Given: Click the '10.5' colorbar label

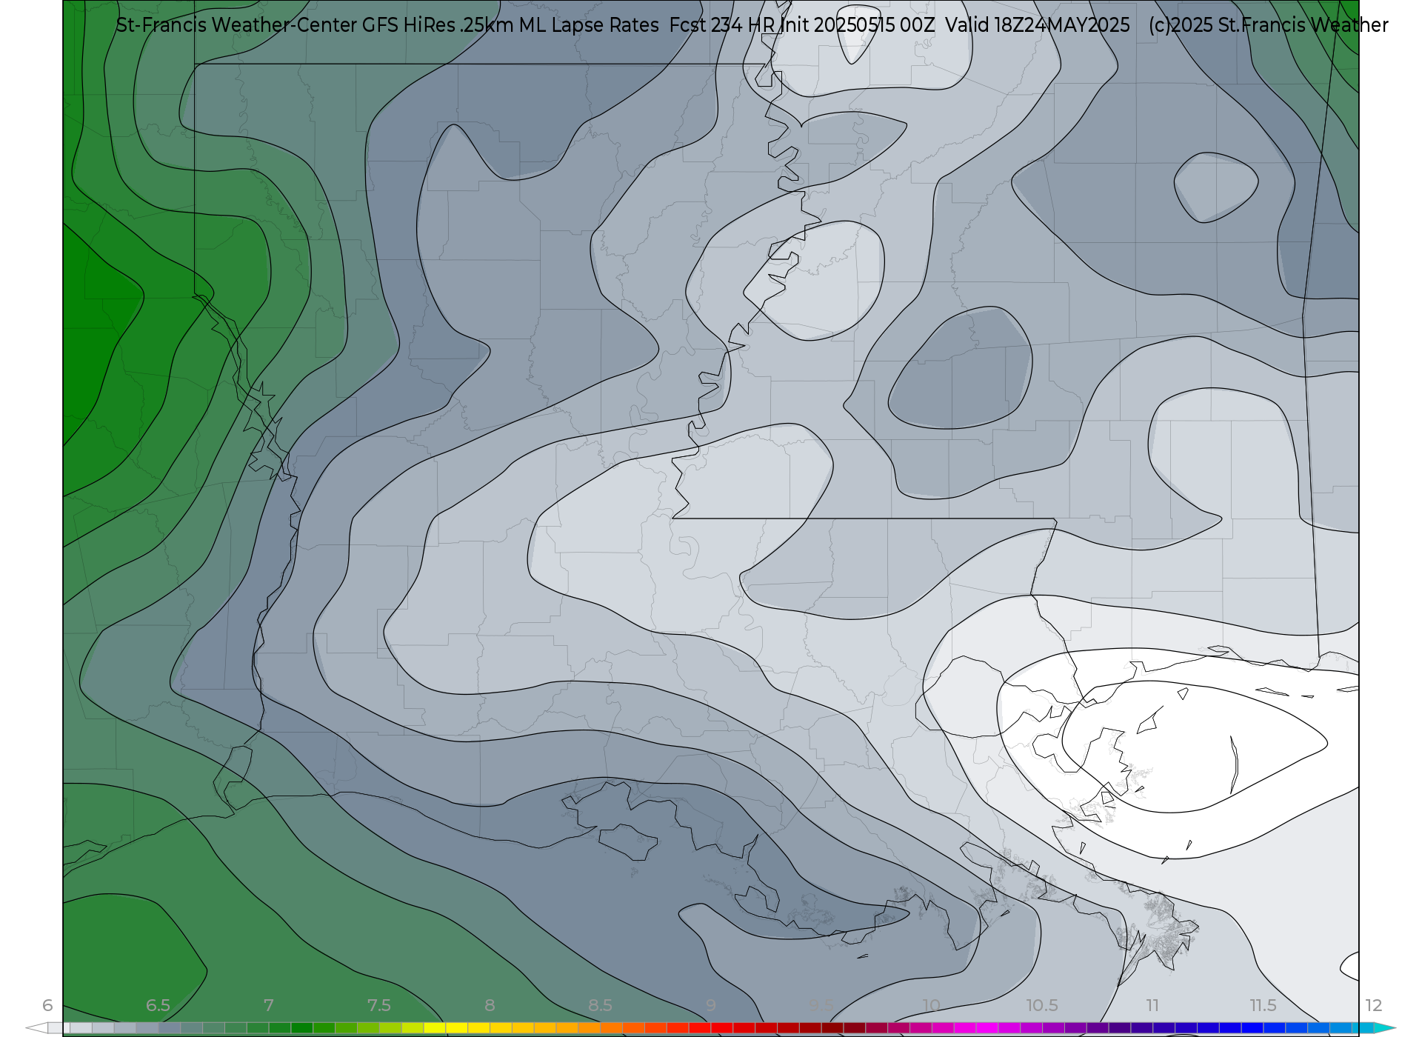Looking at the screenshot, I should click(x=1041, y=1005).
